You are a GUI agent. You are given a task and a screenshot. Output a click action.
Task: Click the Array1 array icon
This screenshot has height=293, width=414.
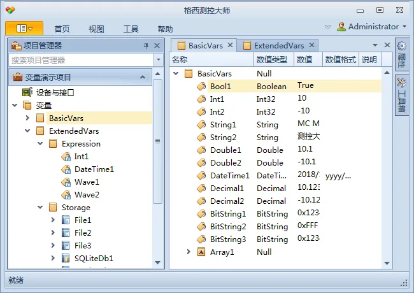201,252
